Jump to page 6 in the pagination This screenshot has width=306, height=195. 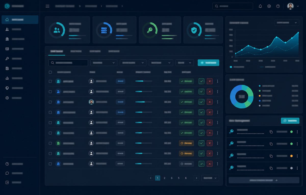pyautogui.click(x=186, y=178)
